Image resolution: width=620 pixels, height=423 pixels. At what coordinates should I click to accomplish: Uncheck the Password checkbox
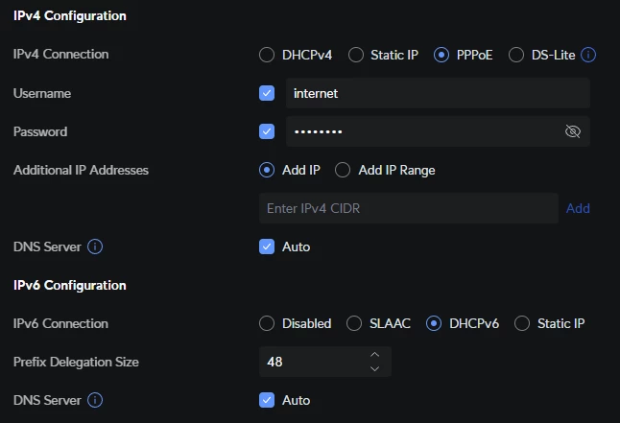click(x=267, y=131)
